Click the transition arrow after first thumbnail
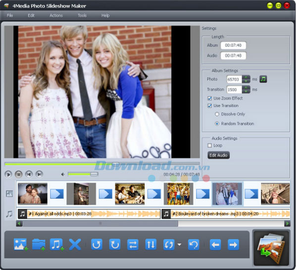The width and height of the screenshot is (297, 270). [57, 193]
